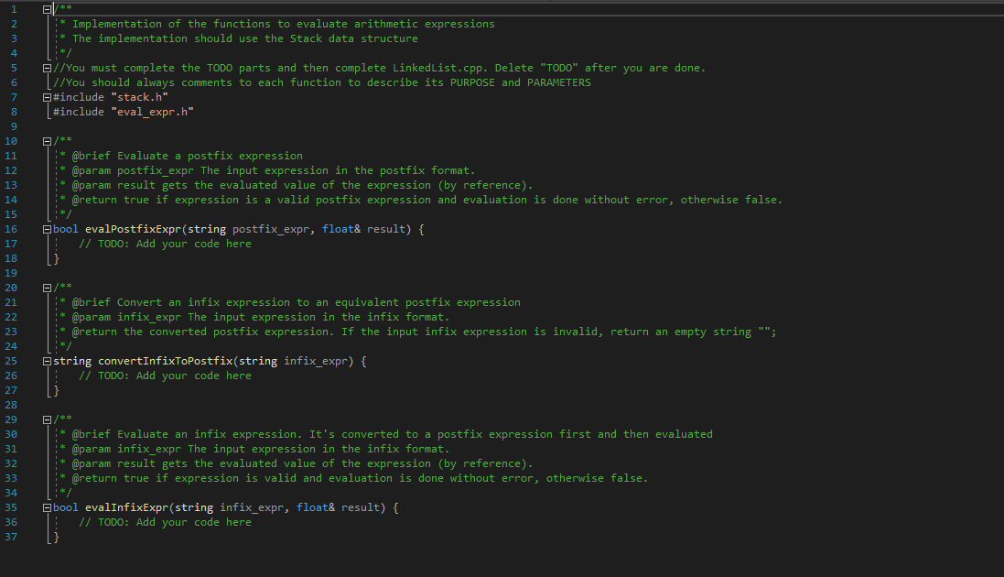Click the TODO comment on line 17
This screenshot has height=577, width=1004.
pos(166,244)
